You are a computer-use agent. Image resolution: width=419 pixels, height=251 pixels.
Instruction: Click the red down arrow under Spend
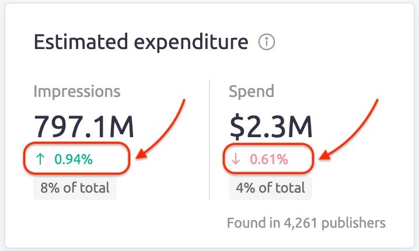pyautogui.click(x=236, y=159)
